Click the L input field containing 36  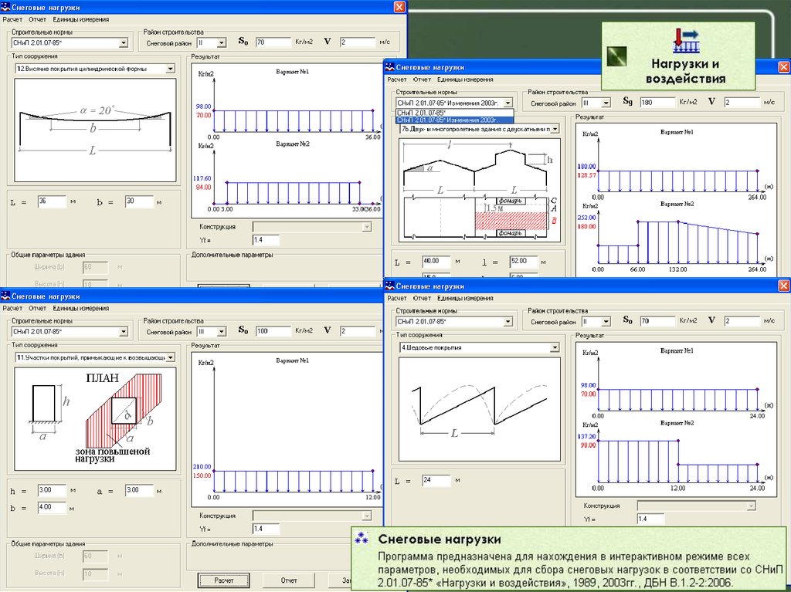pyautogui.click(x=51, y=202)
